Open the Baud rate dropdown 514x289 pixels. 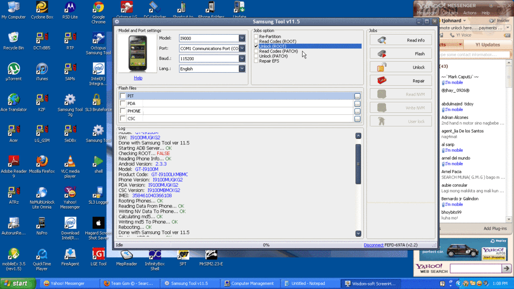pos(242,59)
